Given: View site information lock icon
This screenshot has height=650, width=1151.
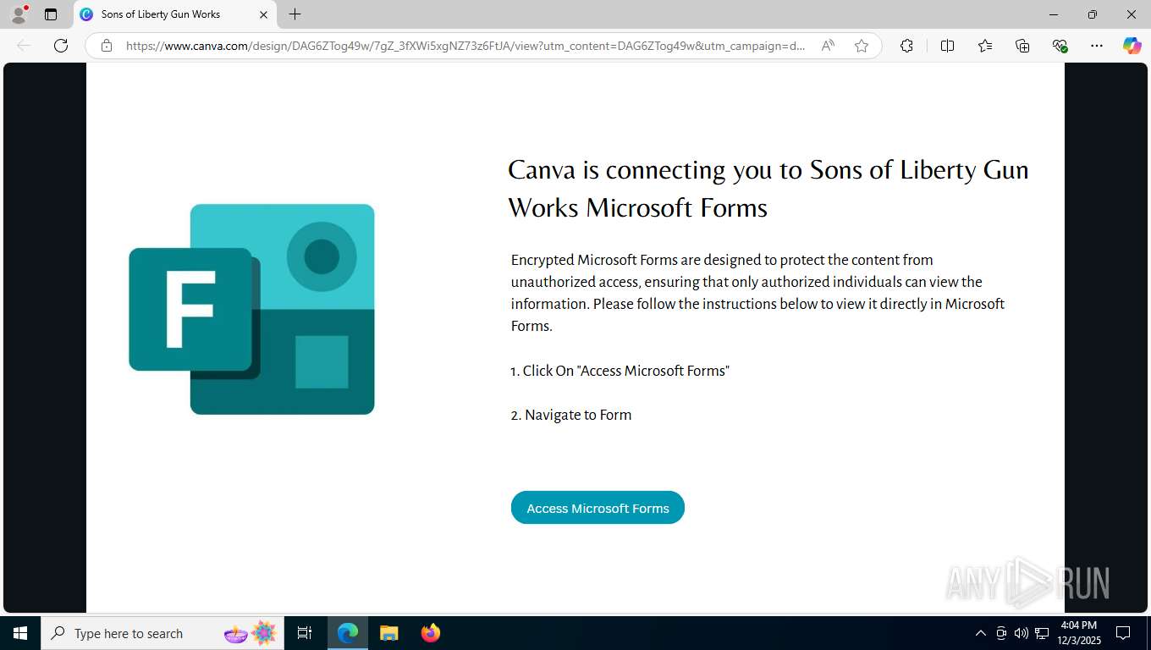Looking at the screenshot, I should coord(107,46).
